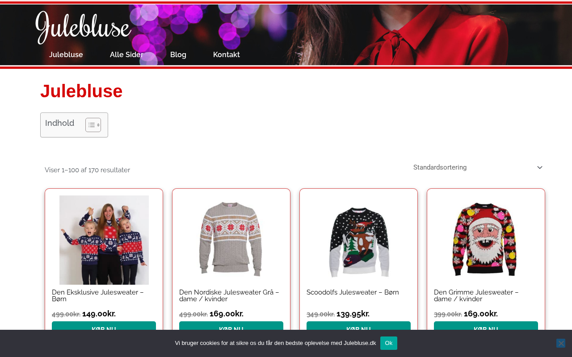
Task: Open the Den Grimme Santa sweater image
Action: (x=486, y=240)
